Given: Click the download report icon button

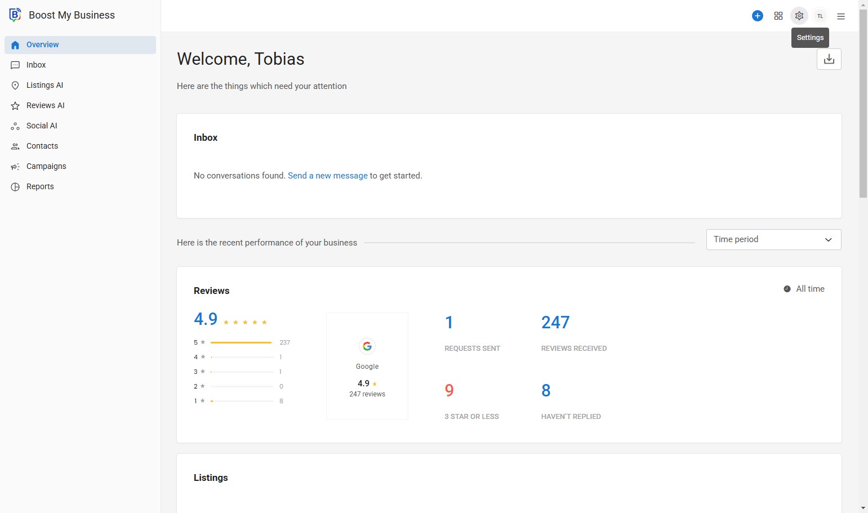Looking at the screenshot, I should pyautogui.click(x=829, y=59).
